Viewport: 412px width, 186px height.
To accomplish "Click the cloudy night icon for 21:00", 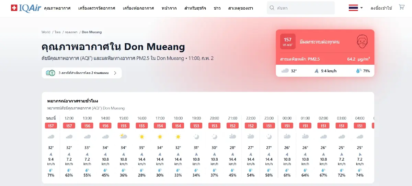I will click(232, 136).
